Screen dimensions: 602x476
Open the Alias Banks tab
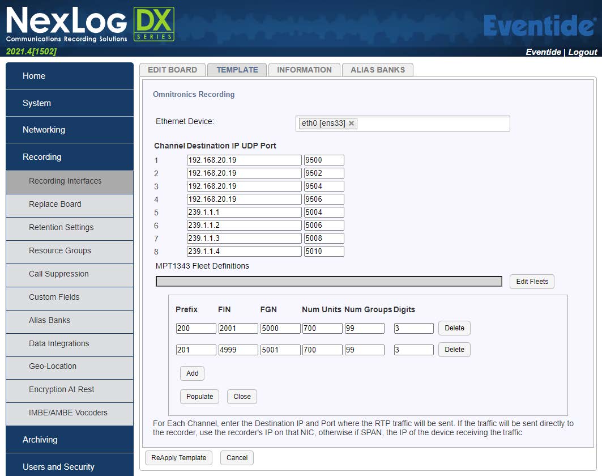pyautogui.click(x=377, y=70)
